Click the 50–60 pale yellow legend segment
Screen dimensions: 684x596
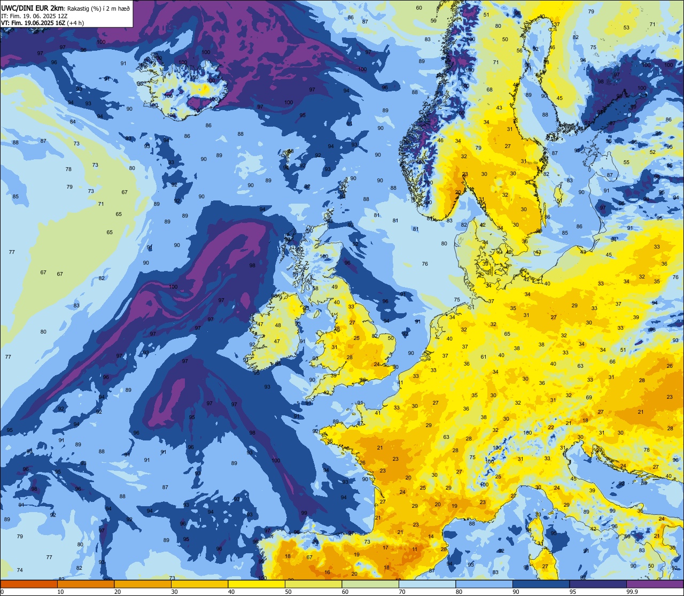click(313, 584)
